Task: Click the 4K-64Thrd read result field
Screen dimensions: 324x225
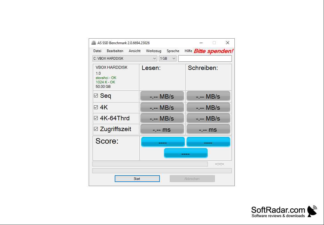Action: click(x=162, y=118)
